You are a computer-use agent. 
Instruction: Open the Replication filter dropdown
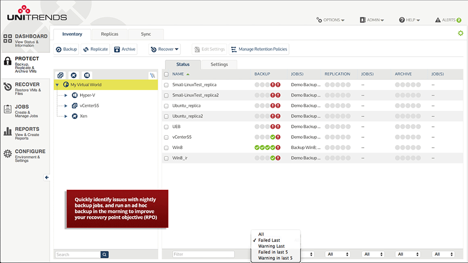(x=337, y=254)
